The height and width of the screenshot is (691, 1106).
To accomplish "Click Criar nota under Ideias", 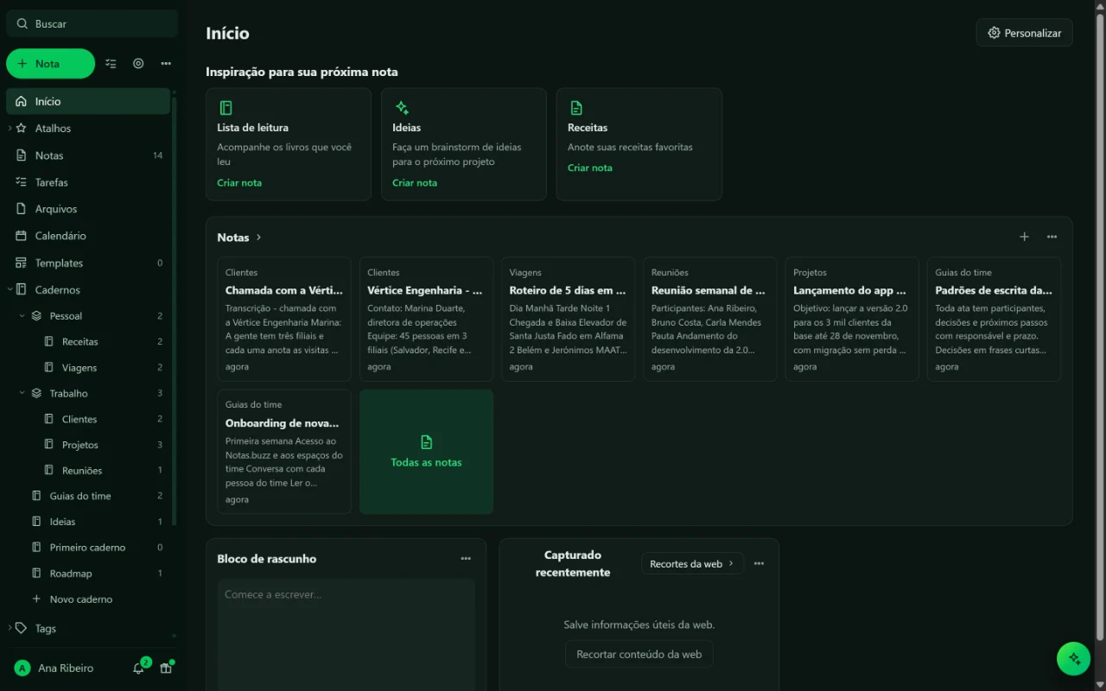I will click(x=415, y=183).
